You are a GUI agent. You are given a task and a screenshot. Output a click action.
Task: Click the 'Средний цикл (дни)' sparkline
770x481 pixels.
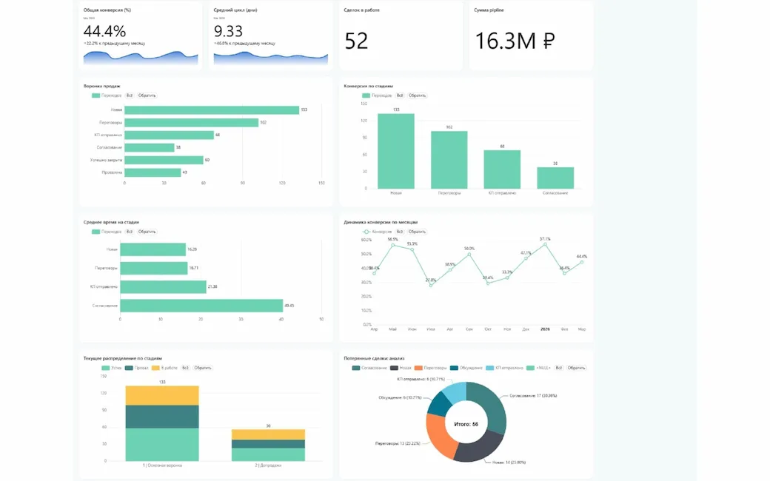270,58
